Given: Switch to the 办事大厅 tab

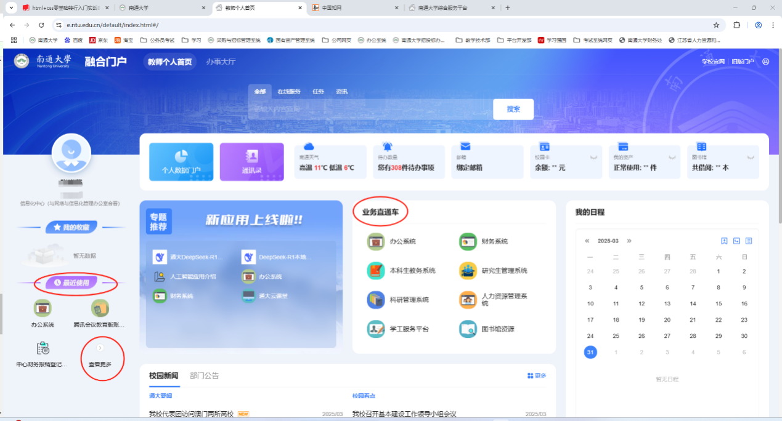Looking at the screenshot, I should pos(221,62).
